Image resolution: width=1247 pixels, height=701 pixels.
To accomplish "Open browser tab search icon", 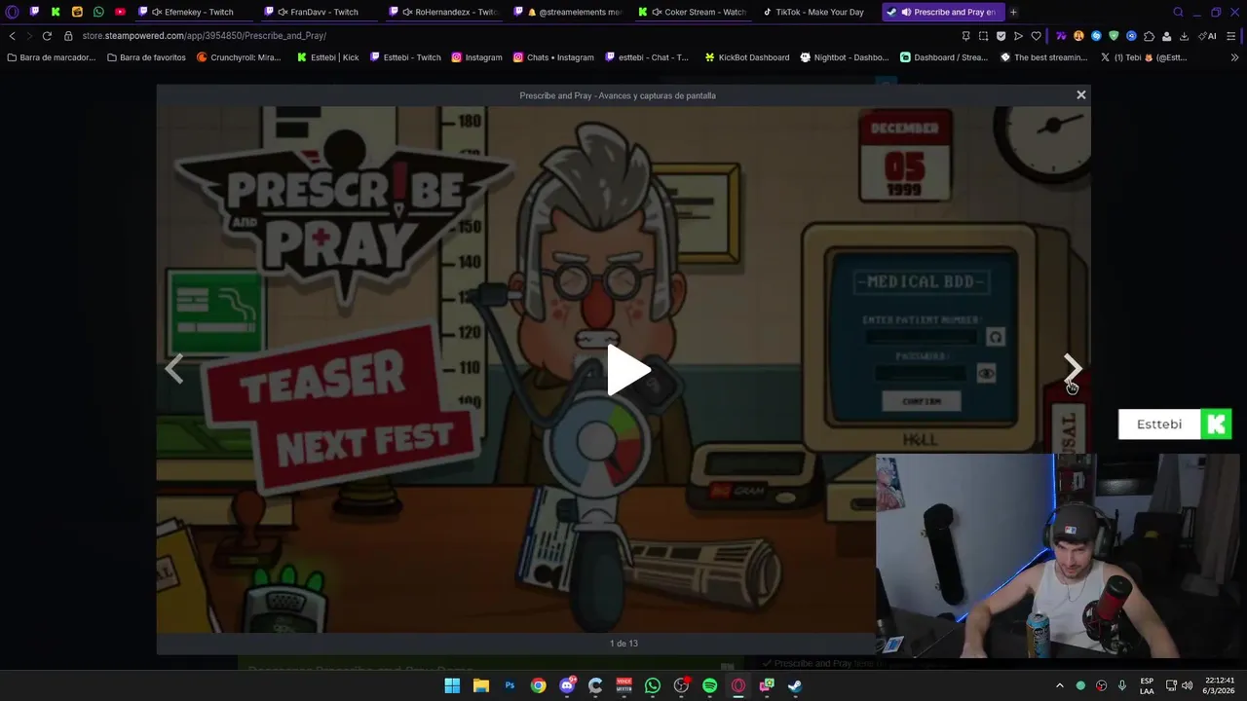I will click(x=1178, y=12).
